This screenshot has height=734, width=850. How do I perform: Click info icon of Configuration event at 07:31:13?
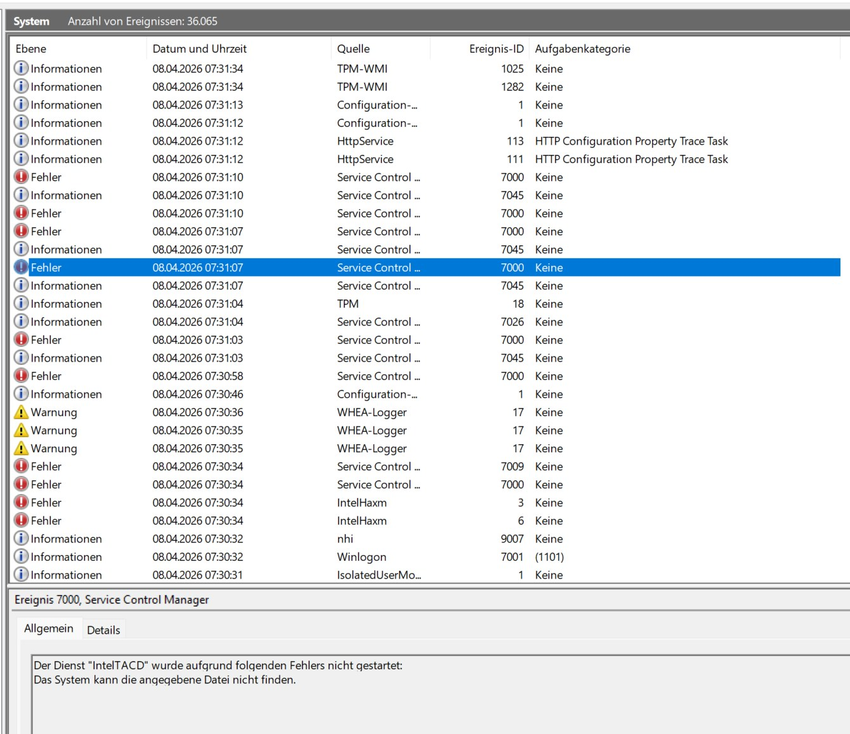tap(21, 104)
